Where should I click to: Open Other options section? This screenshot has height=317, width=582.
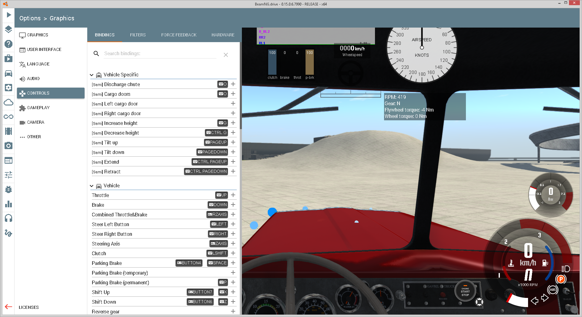[51, 137]
